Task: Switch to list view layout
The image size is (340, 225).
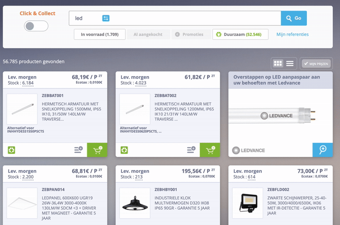Action: [x=290, y=63]
